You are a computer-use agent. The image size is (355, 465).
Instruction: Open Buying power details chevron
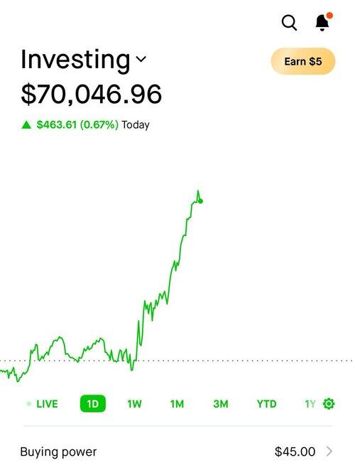pyautogui.click(x=329, y=451)
